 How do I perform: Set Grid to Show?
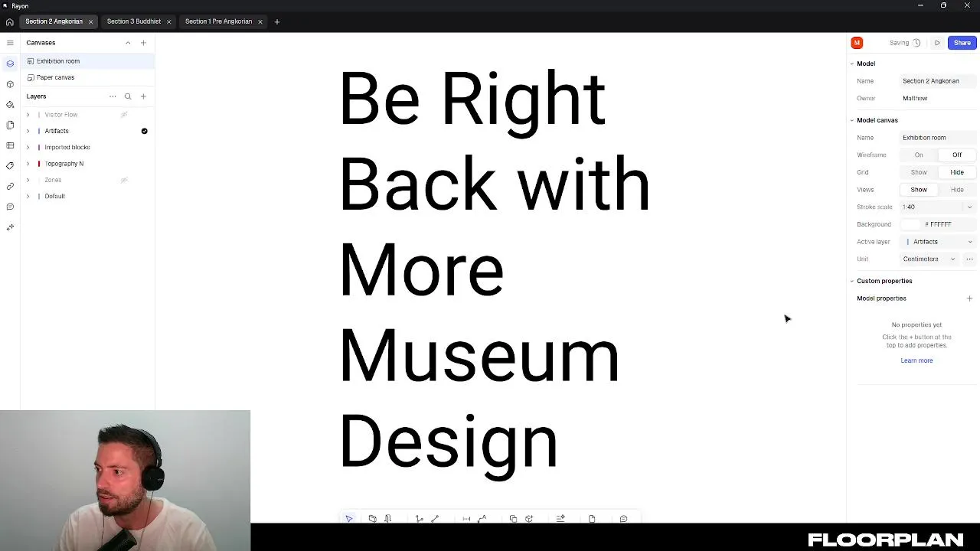919,172
